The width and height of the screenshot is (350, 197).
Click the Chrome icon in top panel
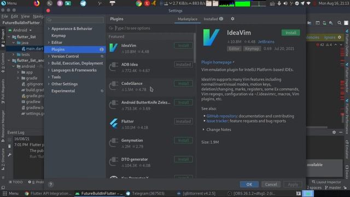(x=138, y=3)
